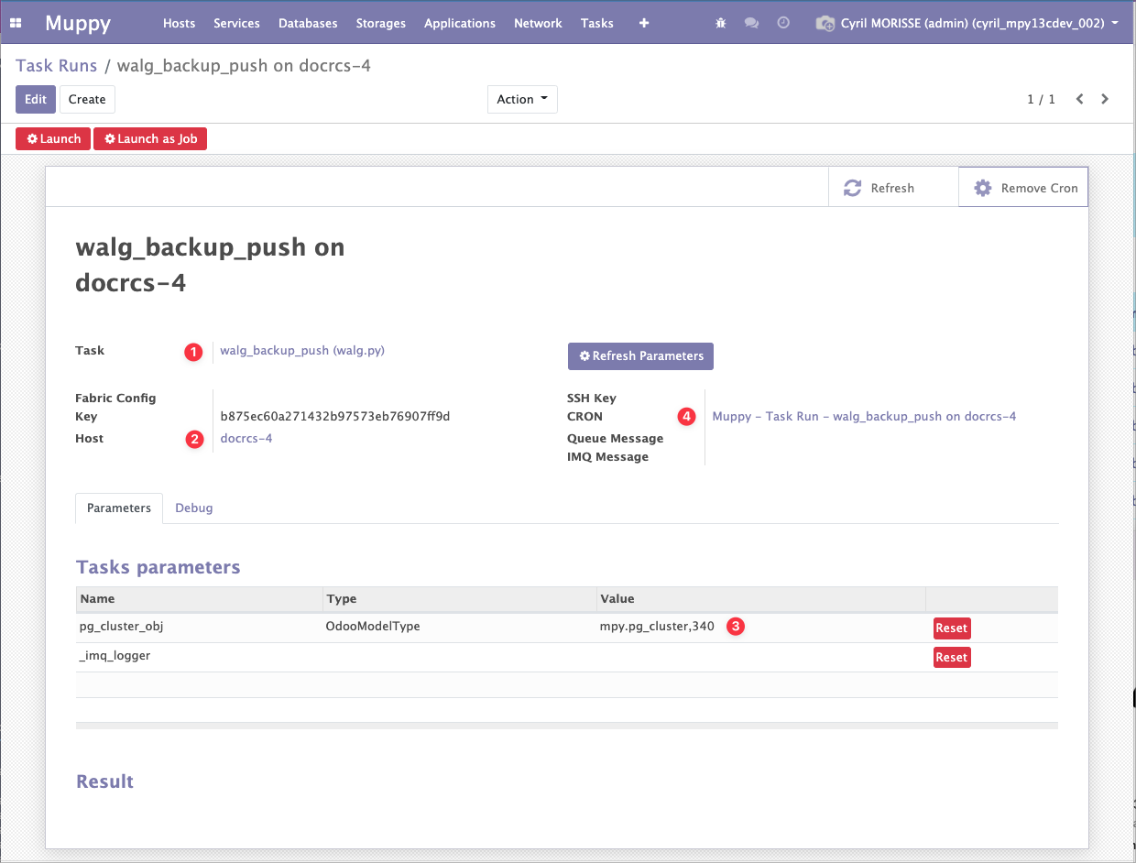Reset the pg_cluster_obj parameter
The height and width of the screenshot is (863, 1136).
951,628
